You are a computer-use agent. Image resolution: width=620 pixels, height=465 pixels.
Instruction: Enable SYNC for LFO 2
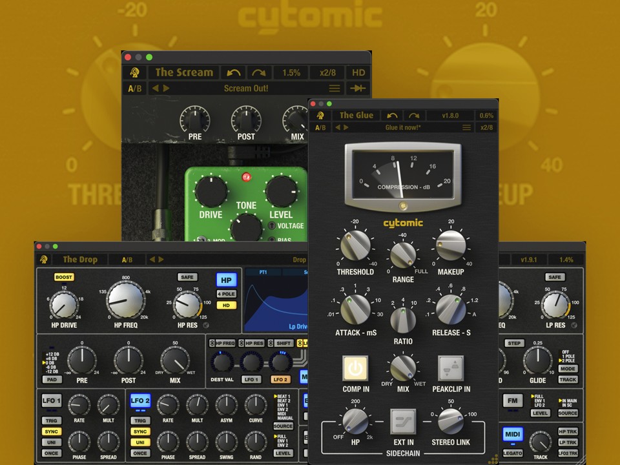pyautogui.click(x=141, y=430)
